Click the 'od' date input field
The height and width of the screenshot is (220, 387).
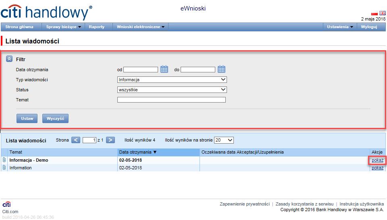pos(141,70)
